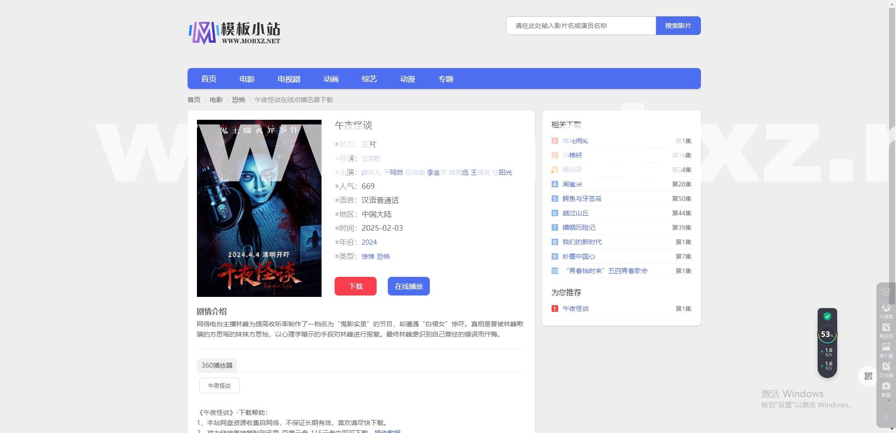
Task: Open related title 五四青春歌会
Action: (605, 271)
